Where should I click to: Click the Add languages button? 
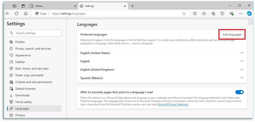[232, 35]
